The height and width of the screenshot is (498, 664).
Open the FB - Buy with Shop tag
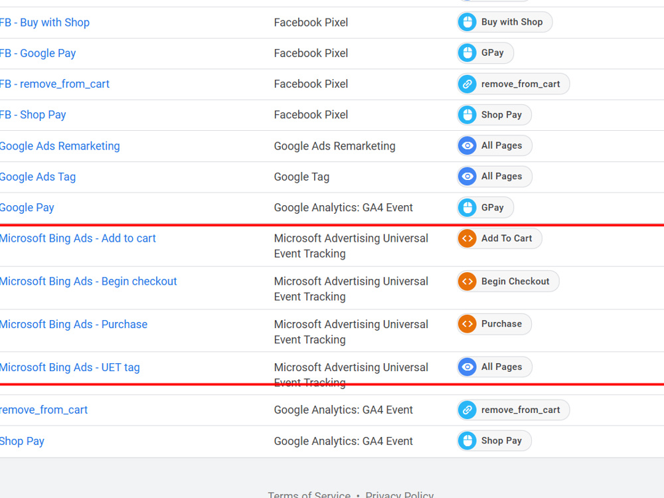point(44,23)
